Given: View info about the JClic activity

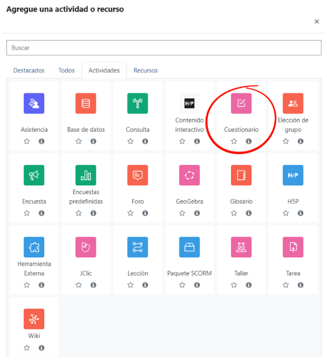Looking at the screenshot, I should (93, 285).
